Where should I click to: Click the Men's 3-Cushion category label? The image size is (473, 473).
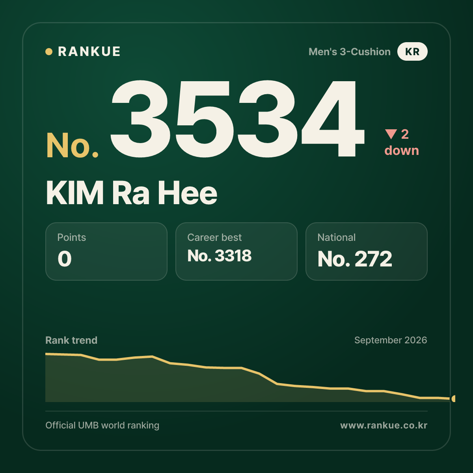point(350,52)
